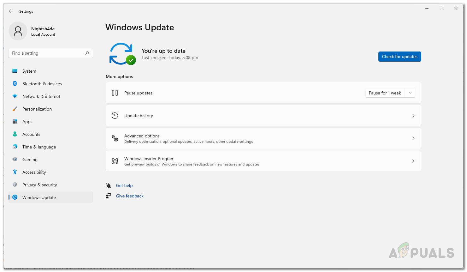Open the Update history row label
The width and height of the screenshot is (467, 272).
[x=139, y=116]
